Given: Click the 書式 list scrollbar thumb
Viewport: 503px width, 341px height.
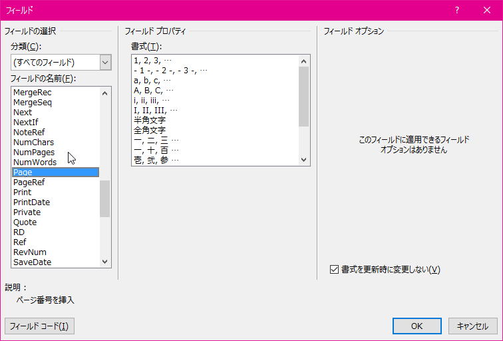Looking at the screenshot, I should (304, 97).
